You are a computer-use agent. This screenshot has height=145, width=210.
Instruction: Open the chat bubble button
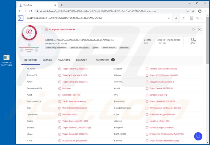point(198,136)
